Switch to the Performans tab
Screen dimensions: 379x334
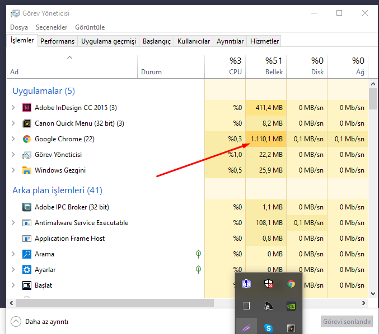click(x=57, y=41)
